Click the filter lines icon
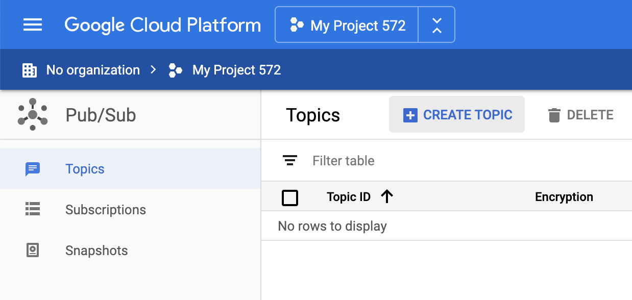The width and height of the screenshot is (632, 300). [290, 161]
